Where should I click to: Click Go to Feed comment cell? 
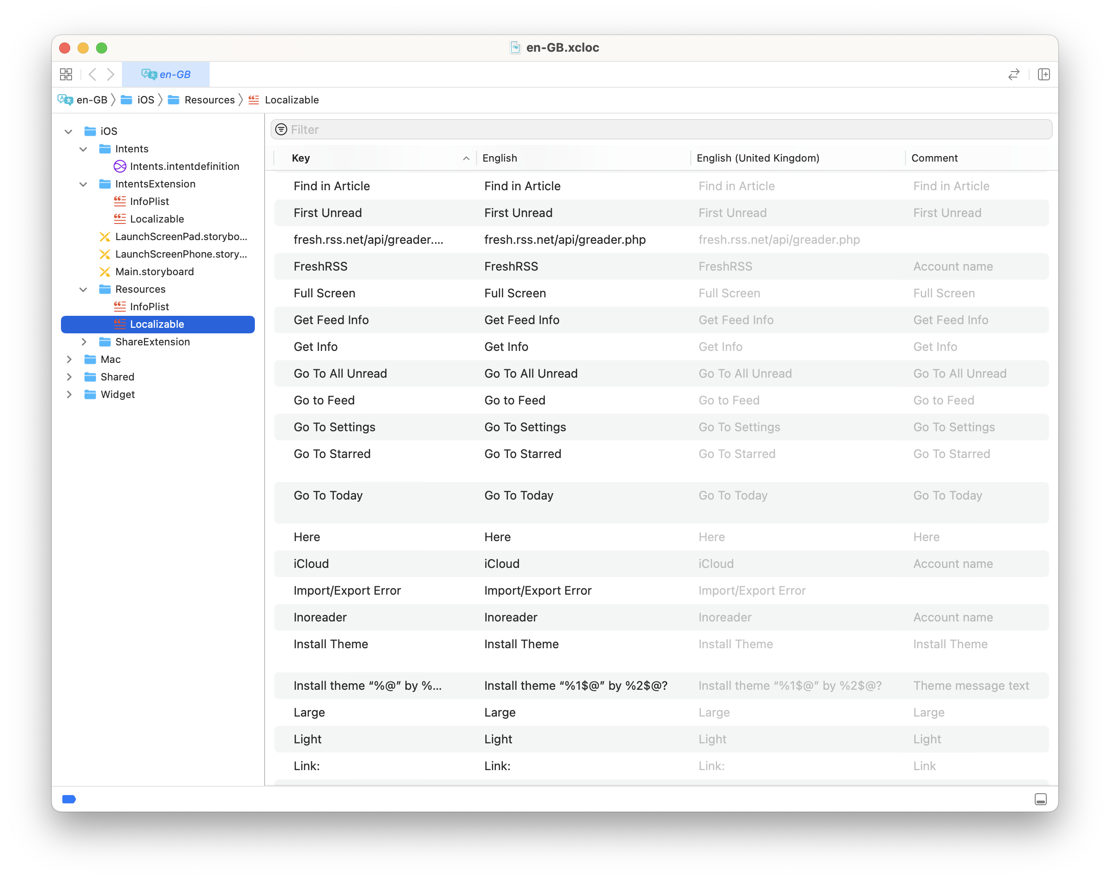943,400
